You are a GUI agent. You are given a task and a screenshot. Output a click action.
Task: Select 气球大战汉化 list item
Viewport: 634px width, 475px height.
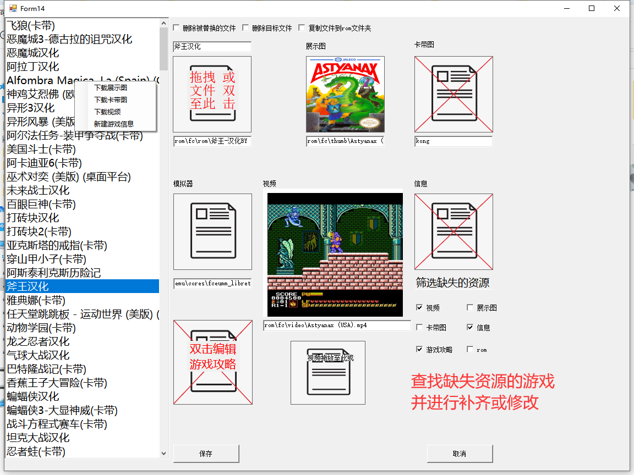tap(82, 355)
